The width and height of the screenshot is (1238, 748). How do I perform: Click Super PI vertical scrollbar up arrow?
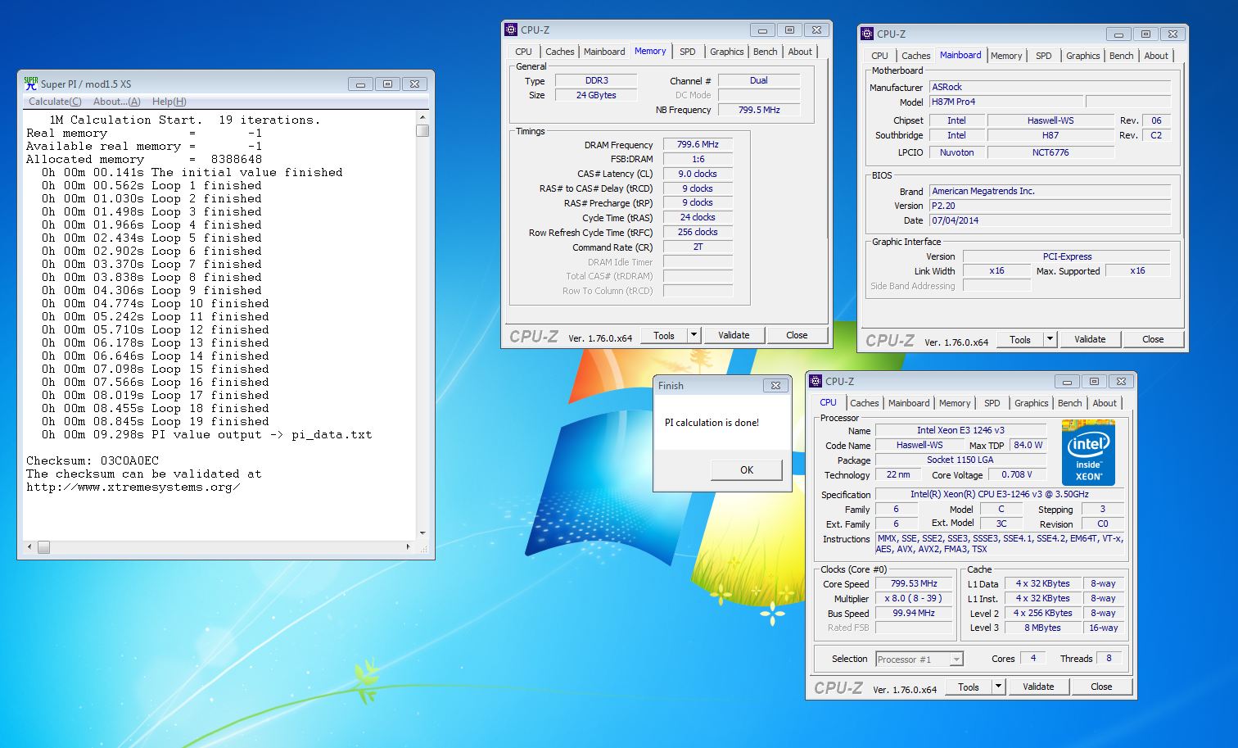[x=422, y=116]
